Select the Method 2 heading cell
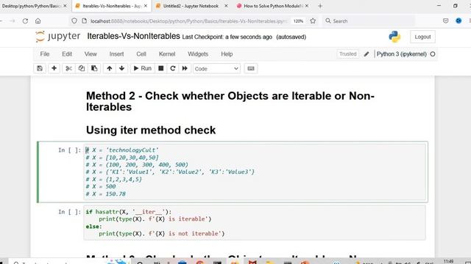Image resolution: width=471 pixels, height=264 pixels. pos(230,101)
